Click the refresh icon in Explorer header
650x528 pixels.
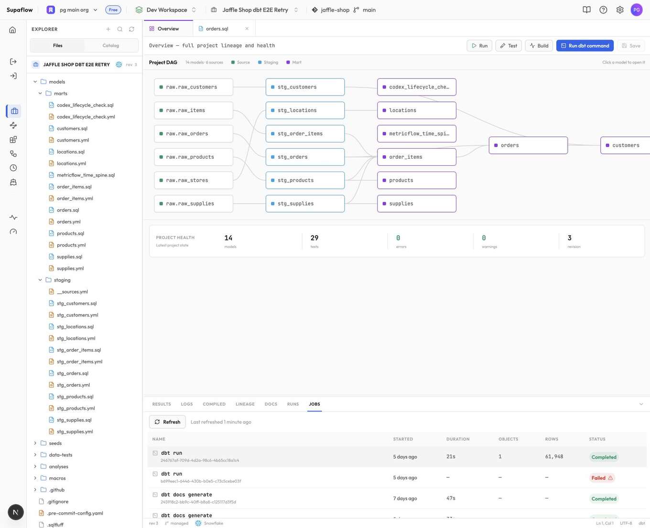pyautogui.click(x=131, y=29)
